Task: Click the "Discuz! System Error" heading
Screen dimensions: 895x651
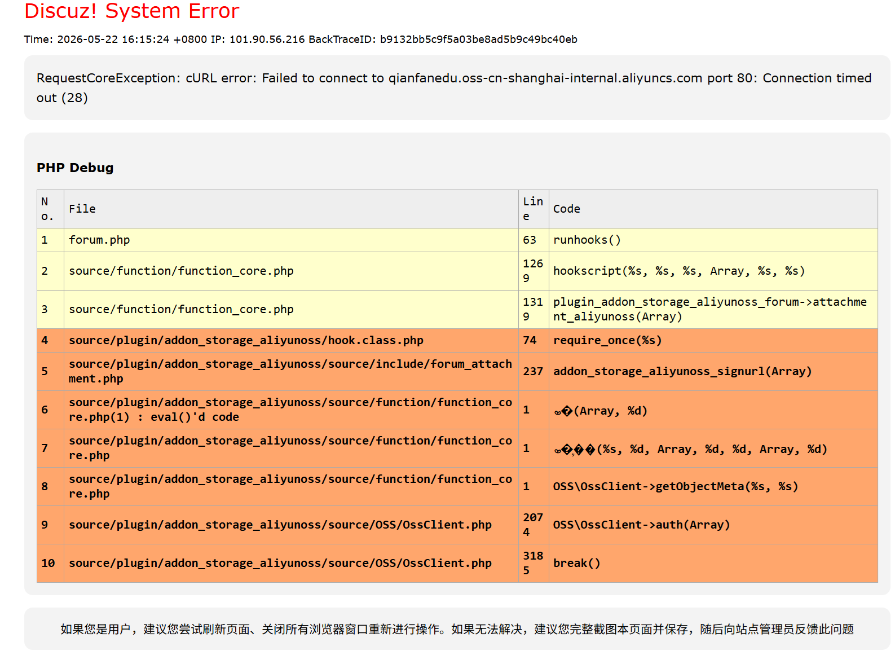Action: pos(132,11)
